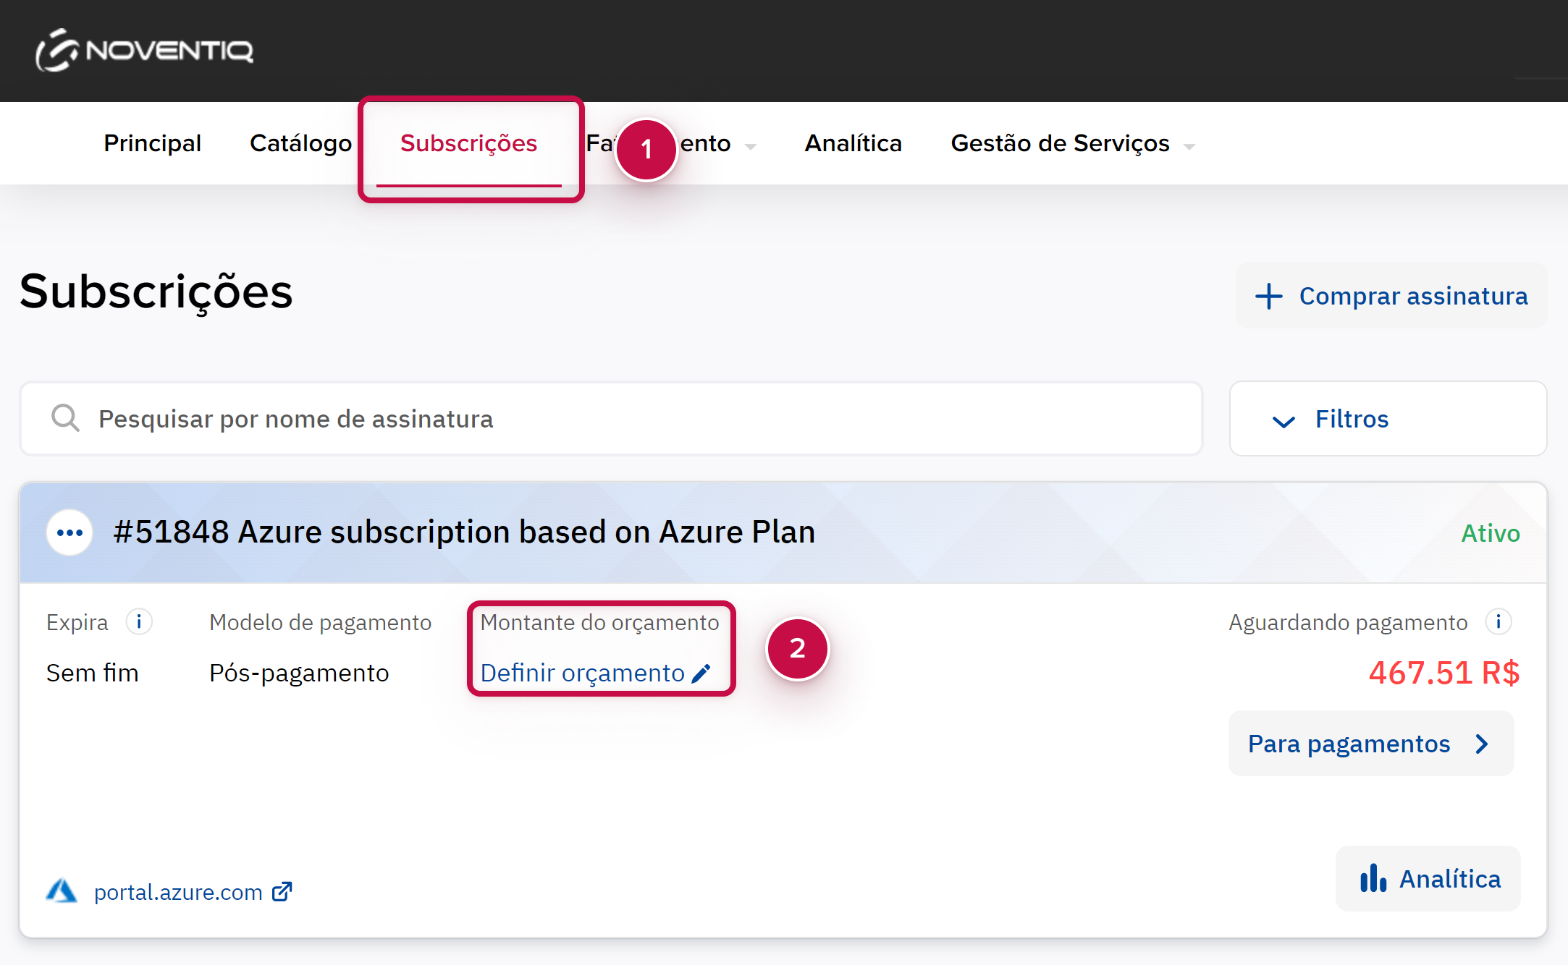Click the plus icon in Comprar assinatura
The height and width of the screenshot is (965, 1568).
[x=1268, y=297]
